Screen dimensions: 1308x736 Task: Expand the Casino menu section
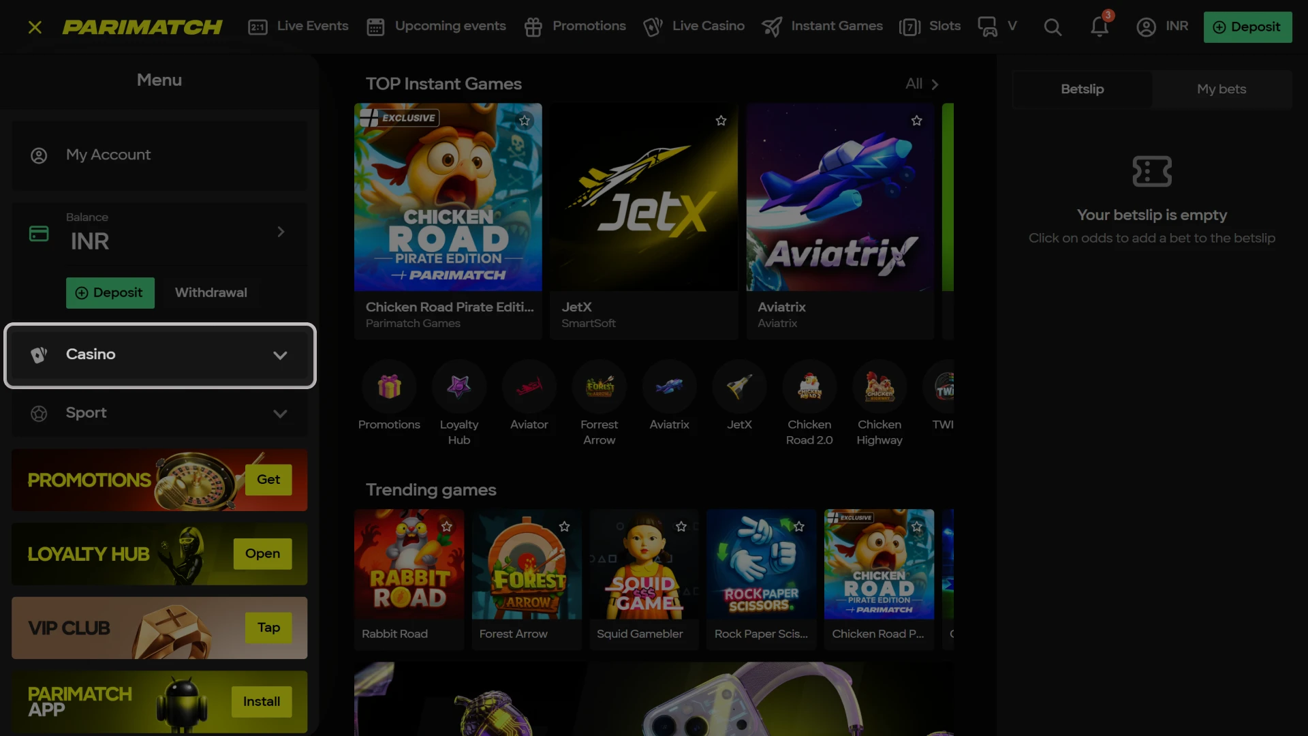(160, 355)
